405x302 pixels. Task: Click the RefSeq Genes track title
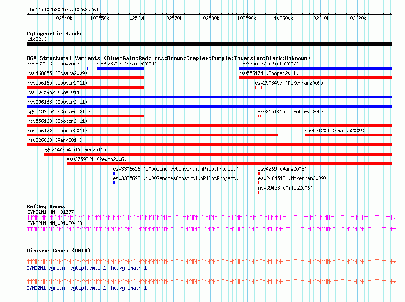46,206
